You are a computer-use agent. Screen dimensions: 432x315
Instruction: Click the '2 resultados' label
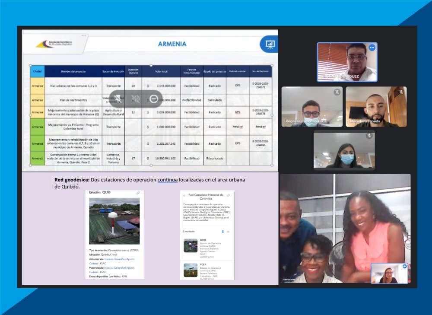188,232
